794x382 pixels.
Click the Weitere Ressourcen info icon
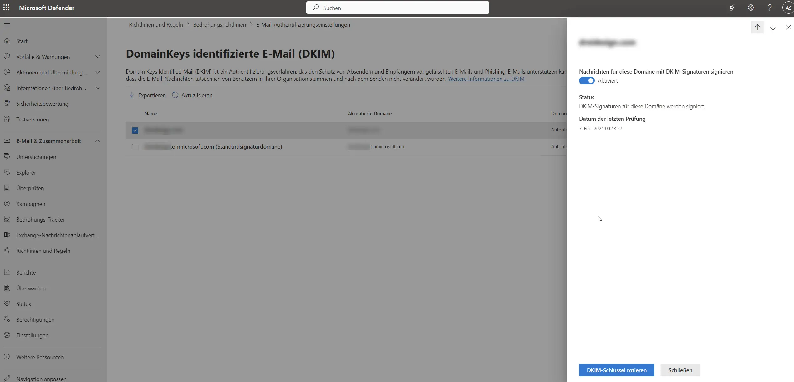point(7,357)
